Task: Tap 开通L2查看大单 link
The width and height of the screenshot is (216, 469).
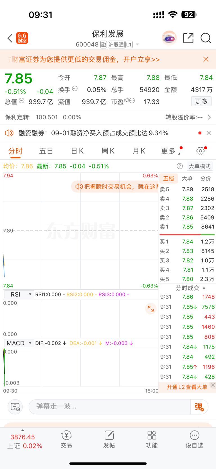Action: click(187, 387)
